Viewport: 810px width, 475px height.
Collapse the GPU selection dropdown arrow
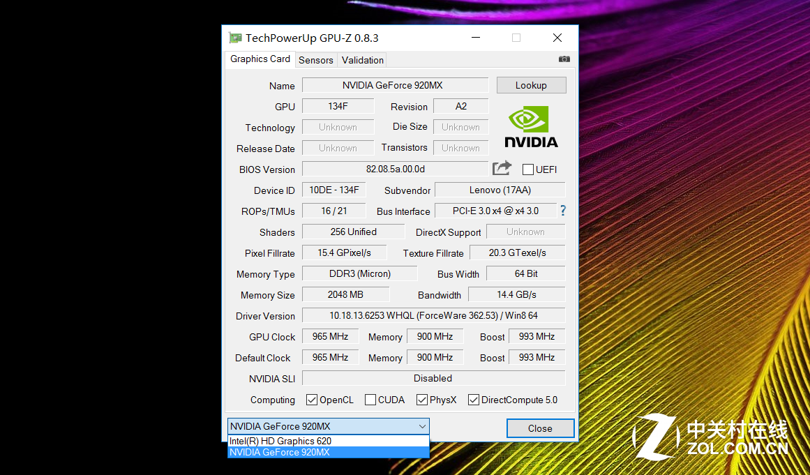[422, 426]
